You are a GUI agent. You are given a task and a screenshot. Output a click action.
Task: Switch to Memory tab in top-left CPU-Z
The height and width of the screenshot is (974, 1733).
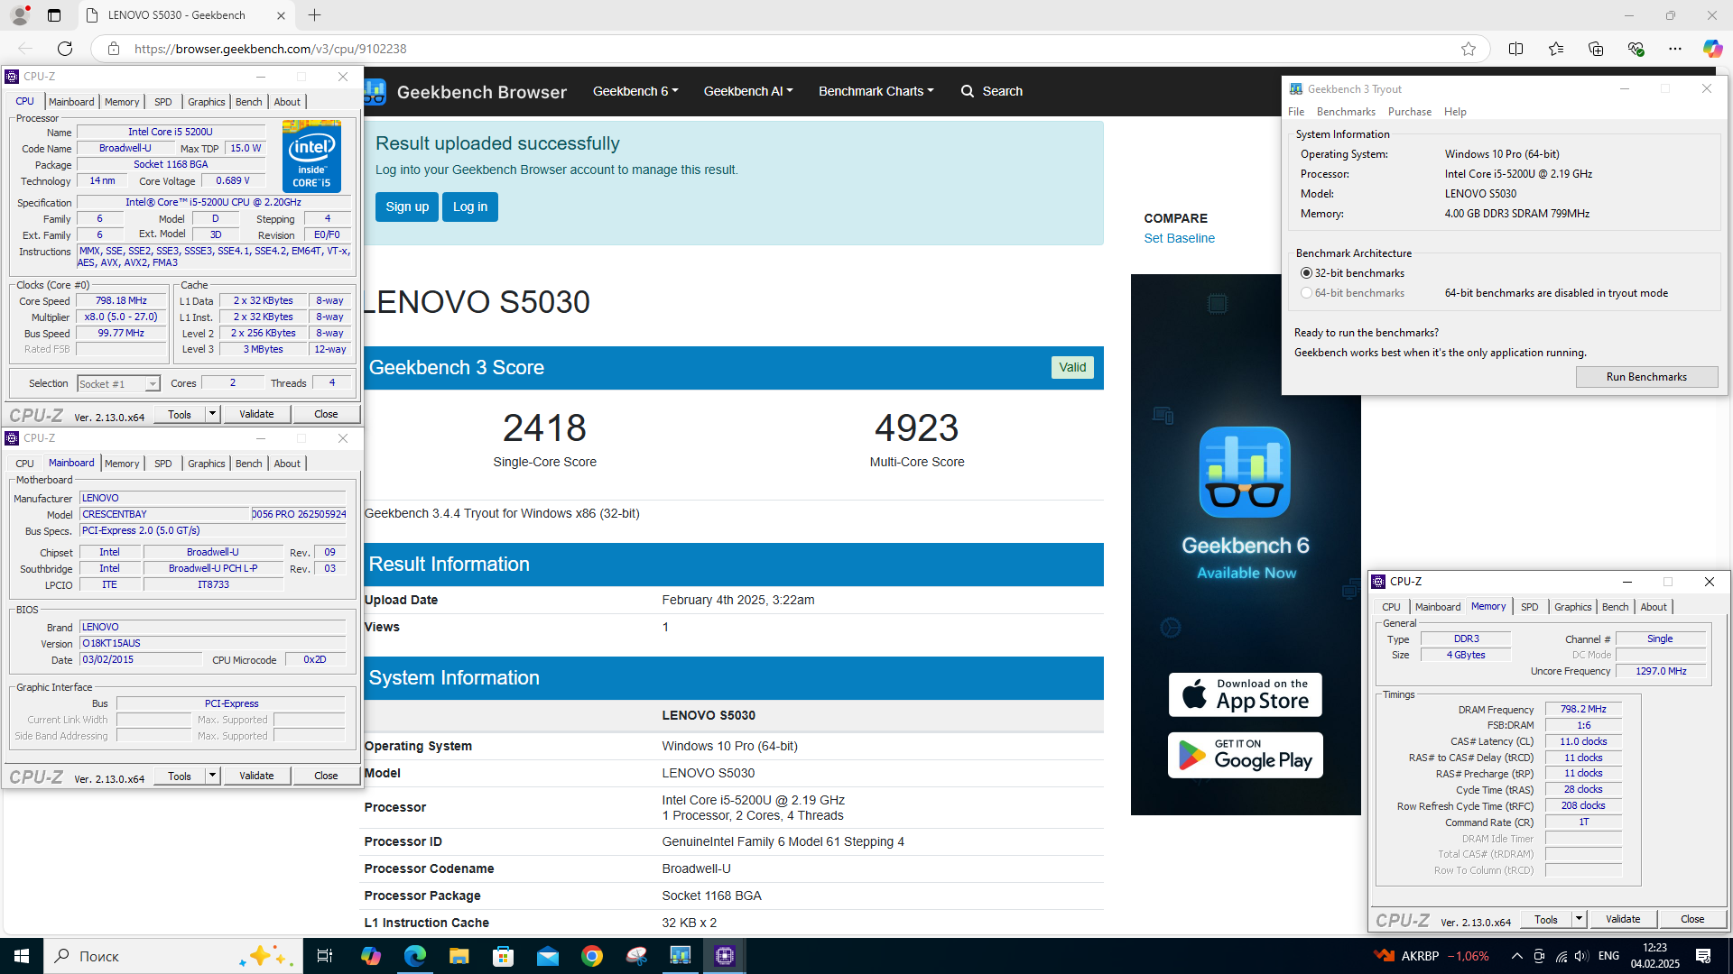(122, 102)
